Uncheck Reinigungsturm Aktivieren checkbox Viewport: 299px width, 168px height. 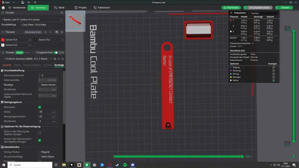40,107
